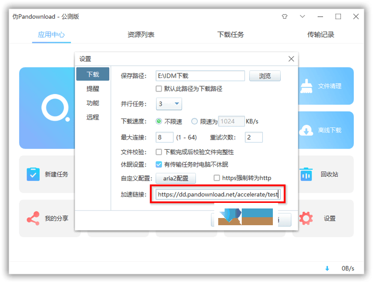Click the 离线下载 label

tap(330, 130)
